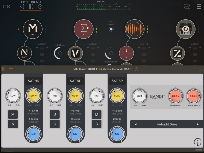Viewport: 204px width, 153px height.
Task: Open plugin presets folder icon
Action: (11, 69)
